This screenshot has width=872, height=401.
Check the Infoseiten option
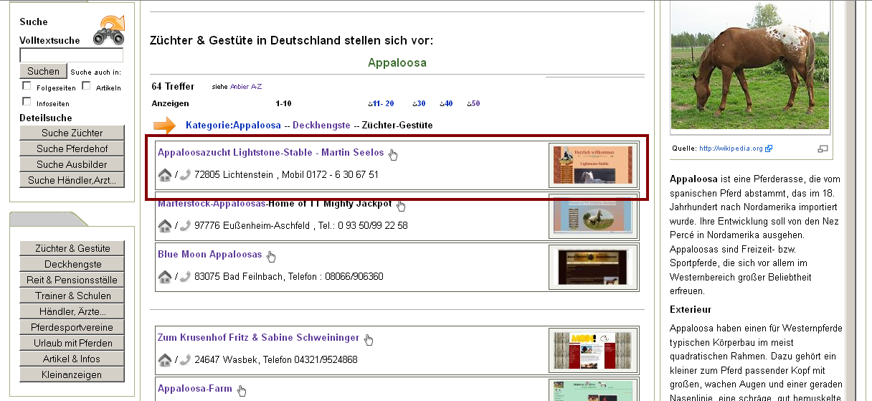(x=27, y=102)
